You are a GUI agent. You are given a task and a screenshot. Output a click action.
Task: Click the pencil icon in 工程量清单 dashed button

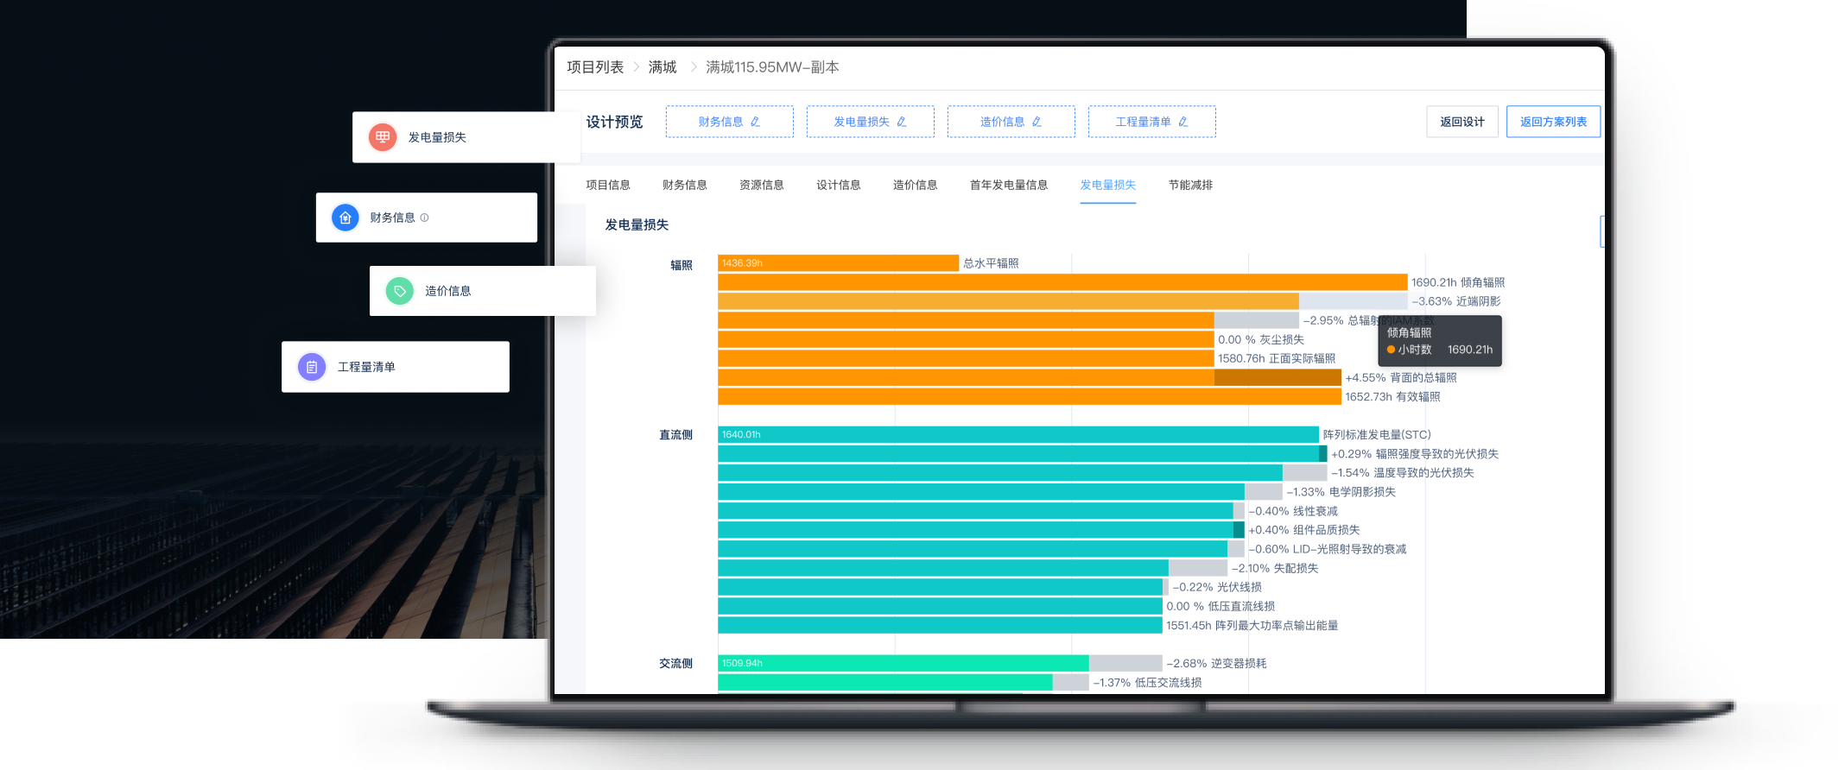[1183, 122]
